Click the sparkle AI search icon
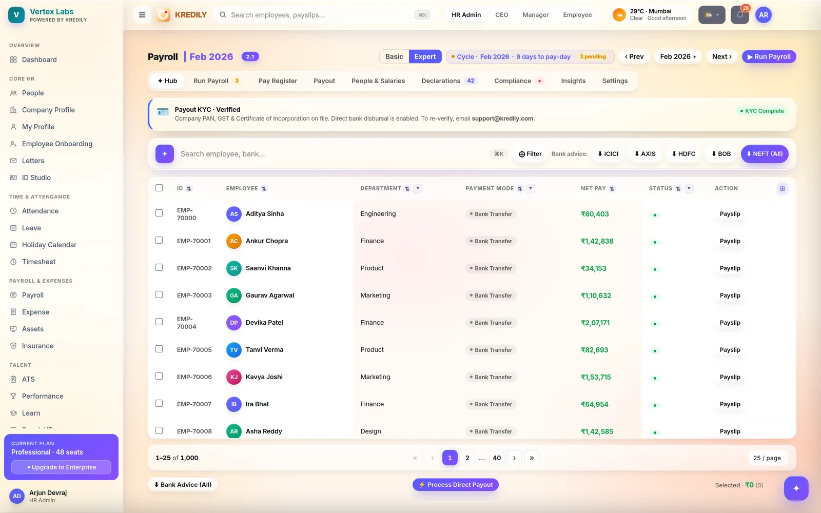The height and width of the screenshot is (513, 821). [x=165, y=154]
